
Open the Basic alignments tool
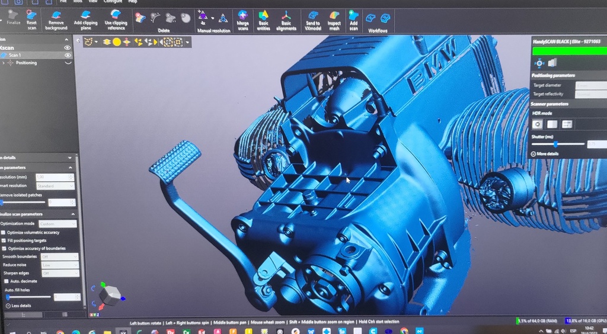point(286,21)
